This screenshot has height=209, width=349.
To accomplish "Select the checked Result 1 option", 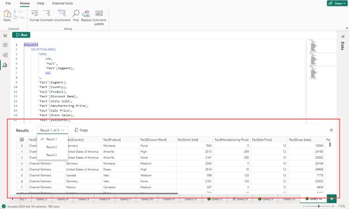I will 51,139.
